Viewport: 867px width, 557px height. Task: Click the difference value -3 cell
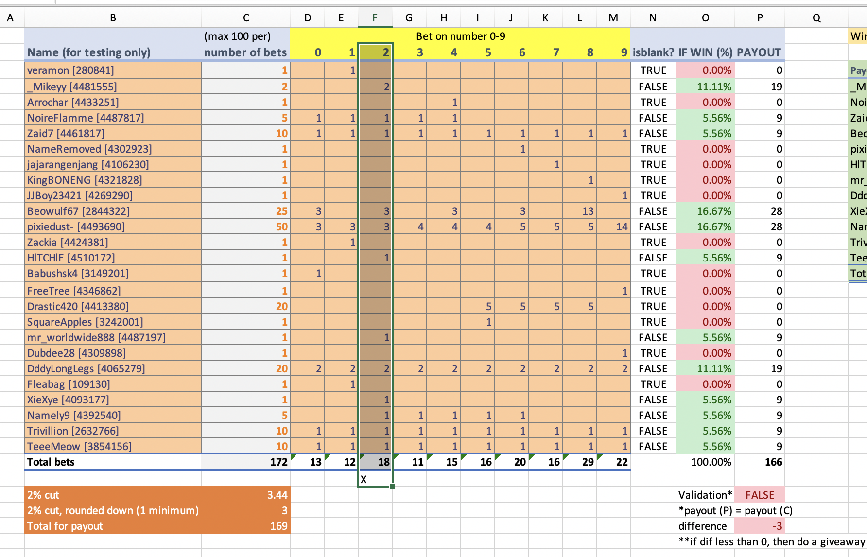[760, 526]
